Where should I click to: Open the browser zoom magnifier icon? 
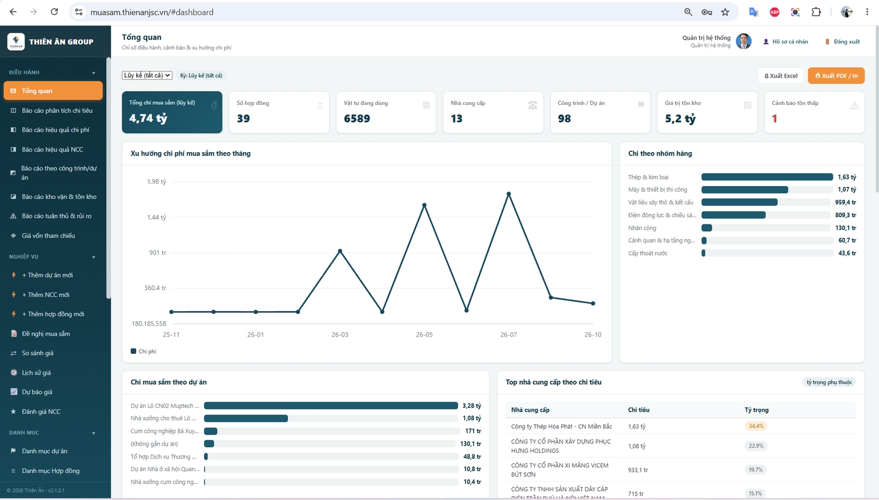[688, 12]
